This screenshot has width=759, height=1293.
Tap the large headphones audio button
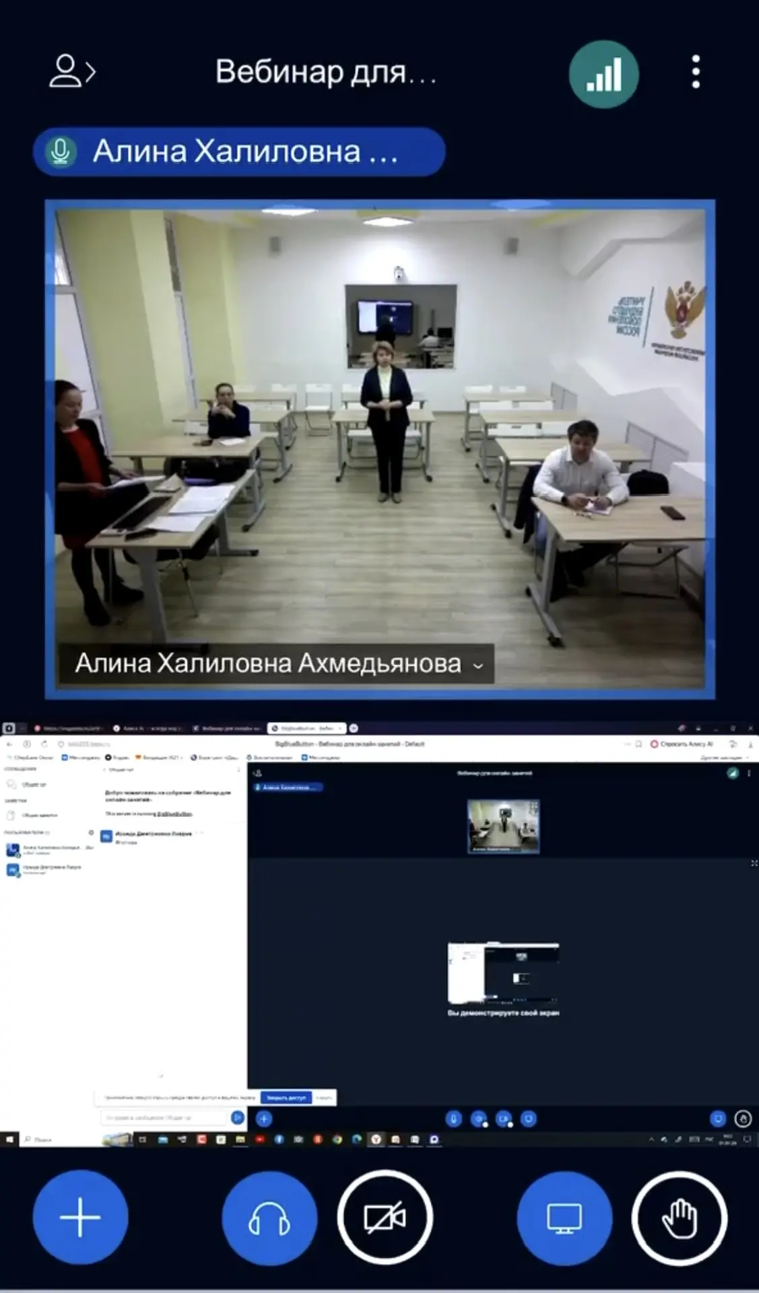tap(269, 1217)
